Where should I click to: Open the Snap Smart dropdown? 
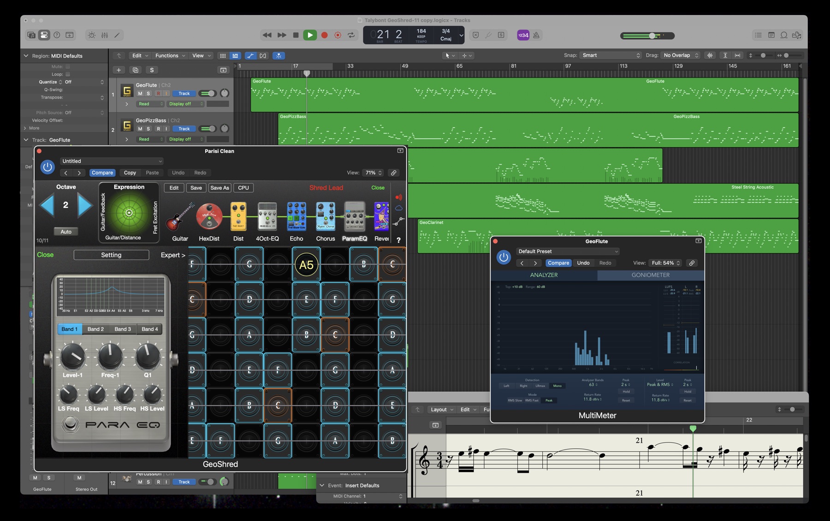pos(611,55)
